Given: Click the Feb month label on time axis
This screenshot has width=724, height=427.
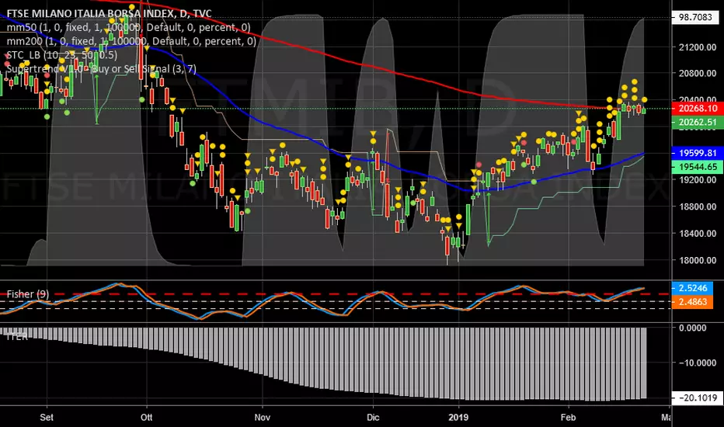Looking at the screenshot, I should tap(569, 418).
